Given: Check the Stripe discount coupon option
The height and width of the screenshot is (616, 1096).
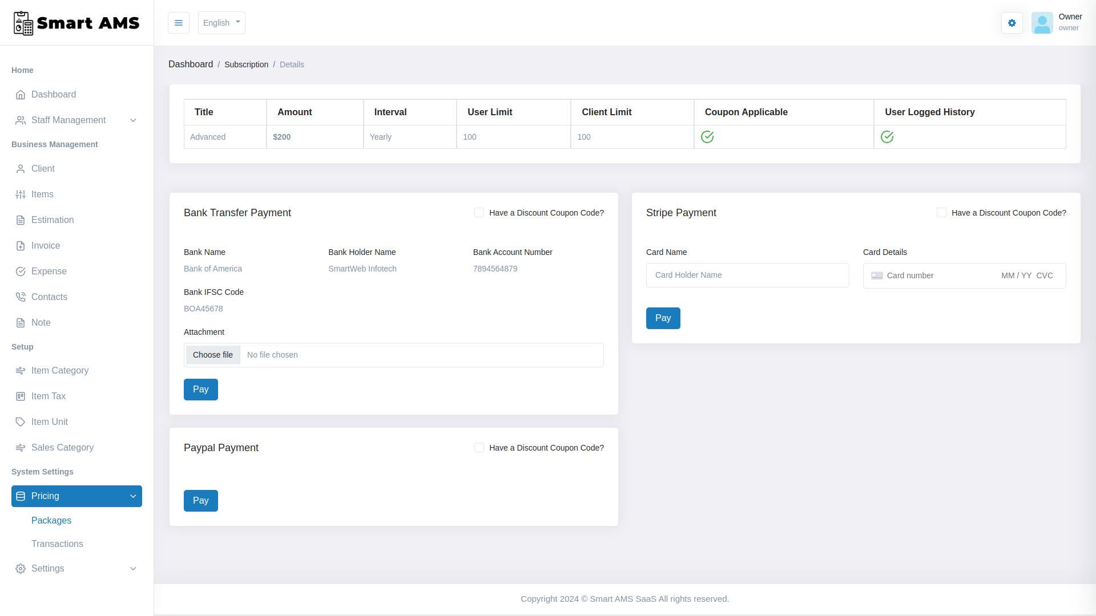Looking at the screenshot, I should pyautogui.click(x=942, y=212).
